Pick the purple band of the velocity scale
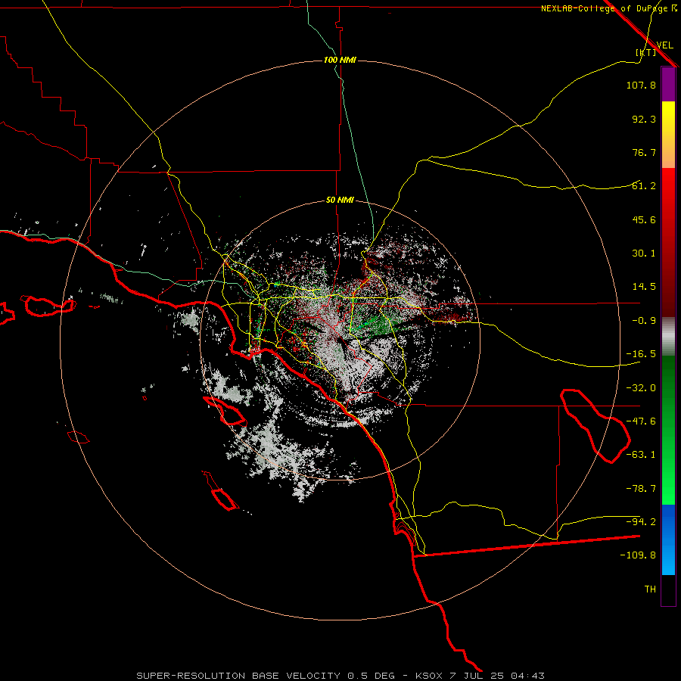 (x=668, y=84)
